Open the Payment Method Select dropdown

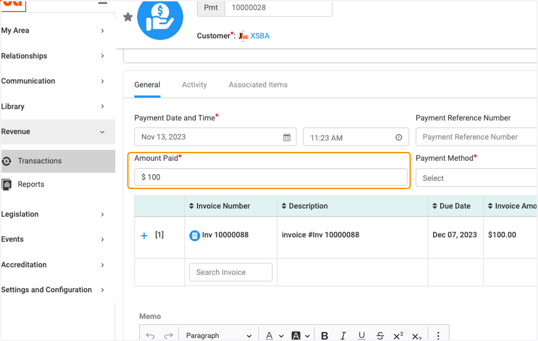coord(476,178)
